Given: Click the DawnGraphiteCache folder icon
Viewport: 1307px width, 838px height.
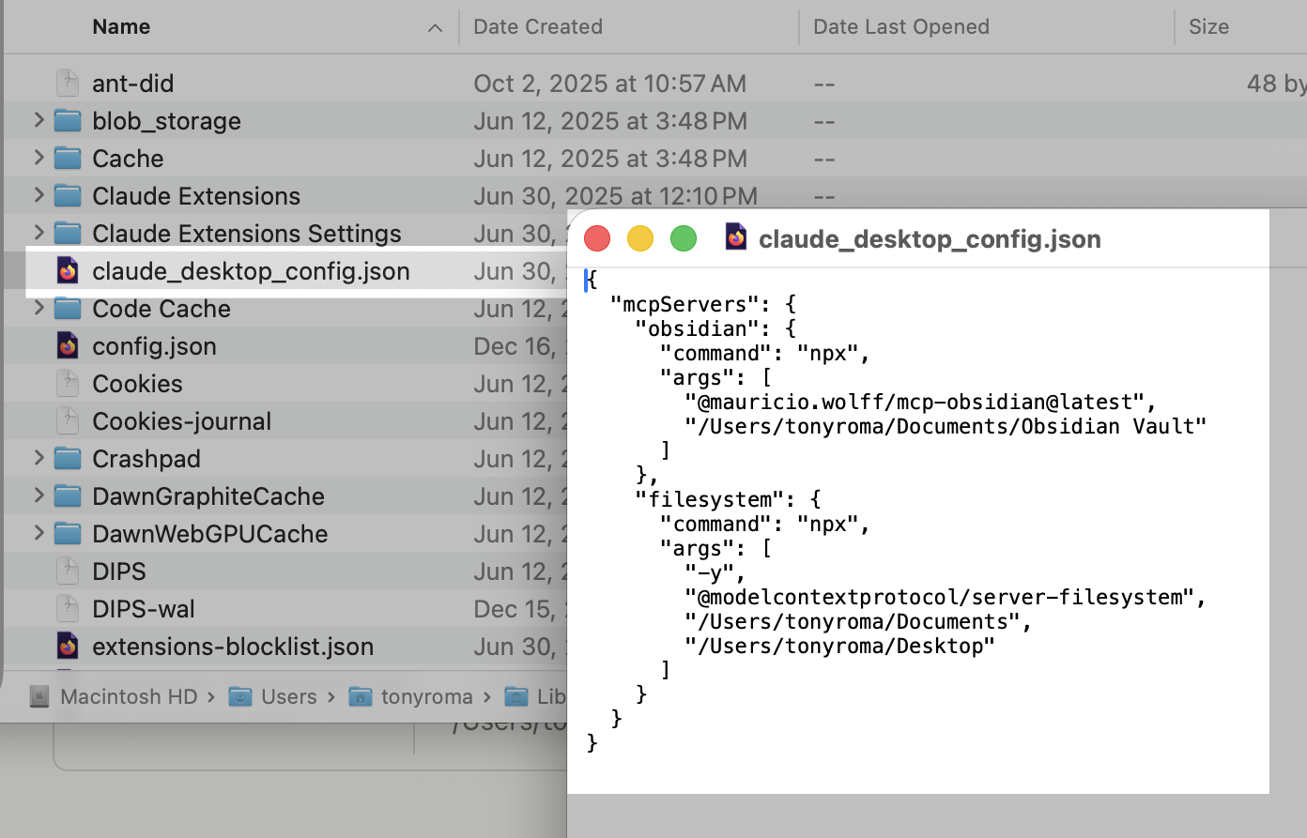Looking at the screenshot, I should point(68,496).
